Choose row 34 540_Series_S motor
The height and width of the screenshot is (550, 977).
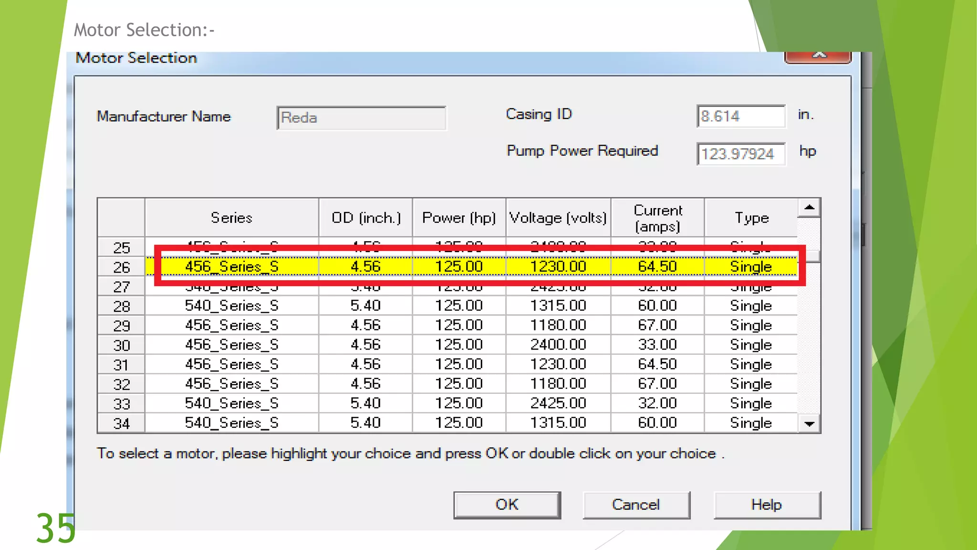pos(231,423)
